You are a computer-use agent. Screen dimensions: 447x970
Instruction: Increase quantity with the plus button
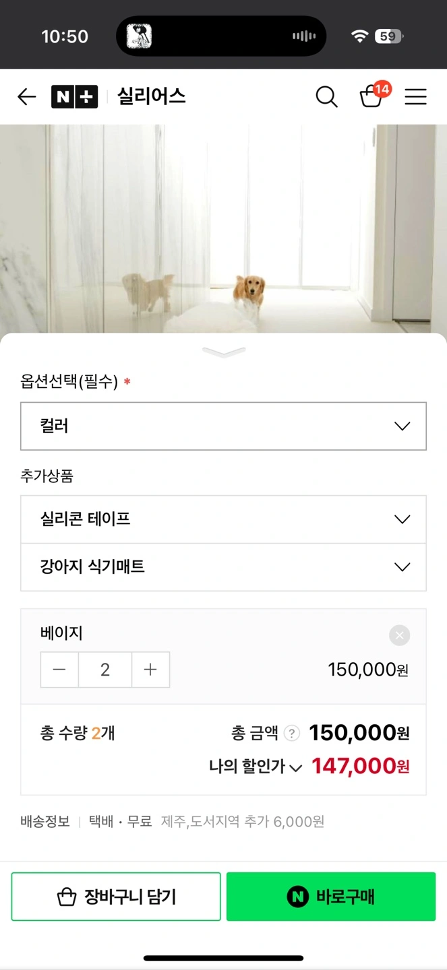click(x=150, y=670)
